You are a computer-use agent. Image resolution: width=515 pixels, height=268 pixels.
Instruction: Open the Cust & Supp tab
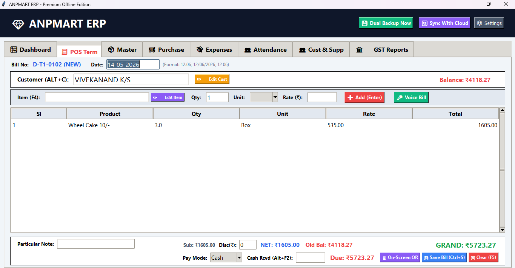point(321,49)
